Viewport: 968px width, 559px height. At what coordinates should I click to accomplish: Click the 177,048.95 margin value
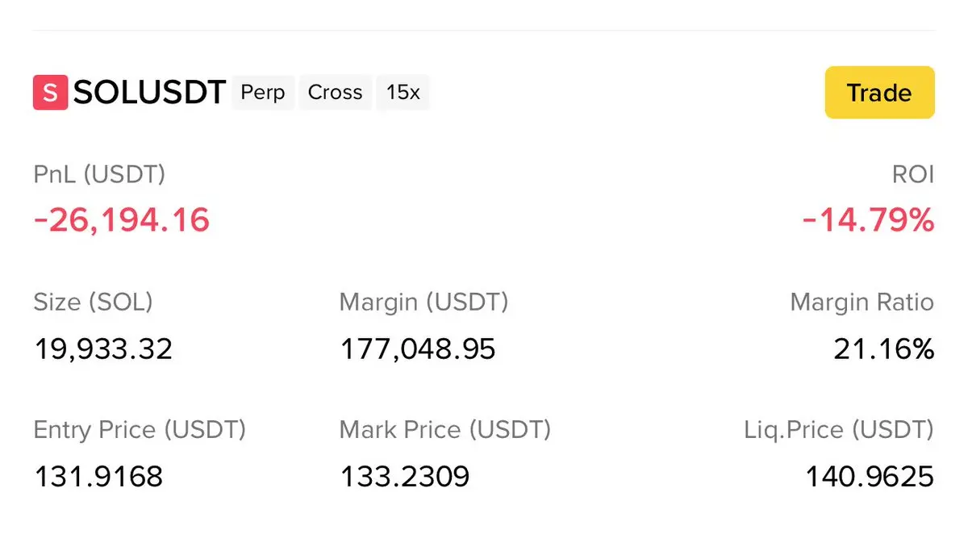click(418, 349)
